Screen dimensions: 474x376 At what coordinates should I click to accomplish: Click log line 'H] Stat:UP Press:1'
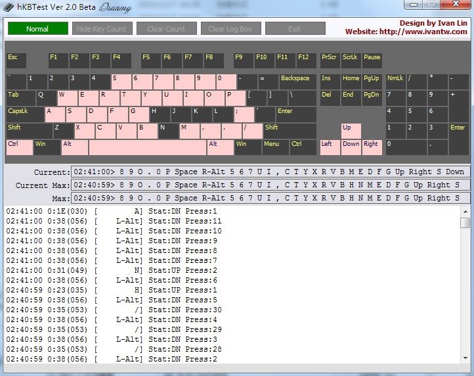point(112,290)
